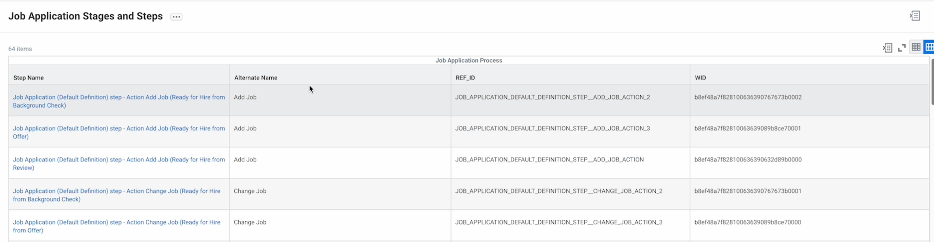This screenshot has height=242, width=934.
Task: Toggle fullscreen viewing mode for the table
Action: (902, 48)
